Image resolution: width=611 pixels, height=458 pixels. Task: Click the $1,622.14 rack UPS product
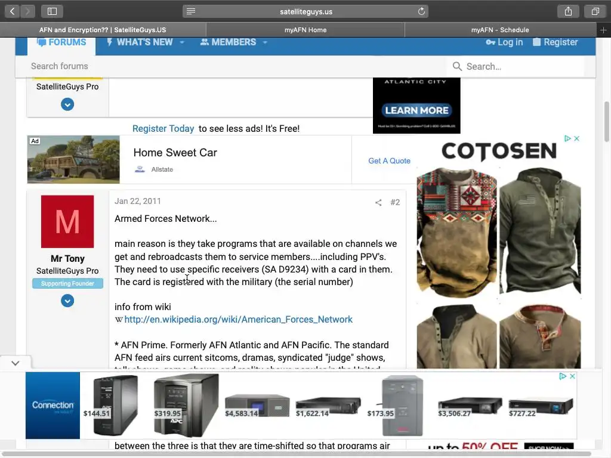[328, 407]
